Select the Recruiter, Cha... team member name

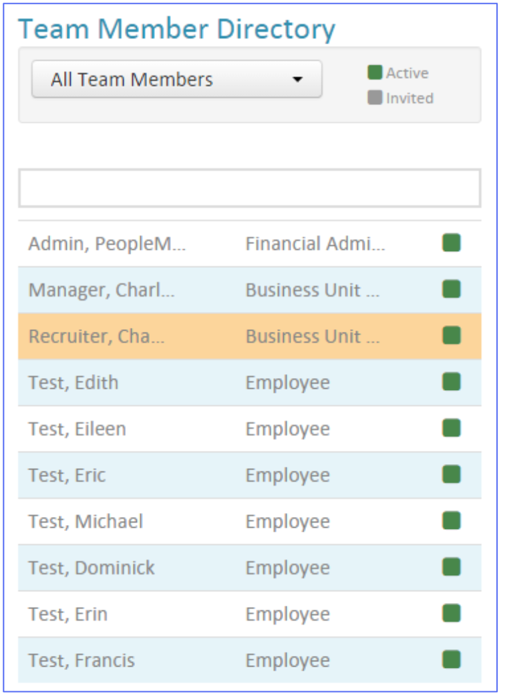[x=96, y=336]
